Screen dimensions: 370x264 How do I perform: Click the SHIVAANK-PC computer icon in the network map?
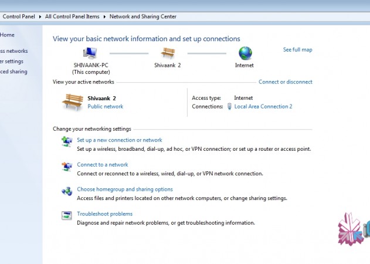pyautogui.click(x=90, y=53)
